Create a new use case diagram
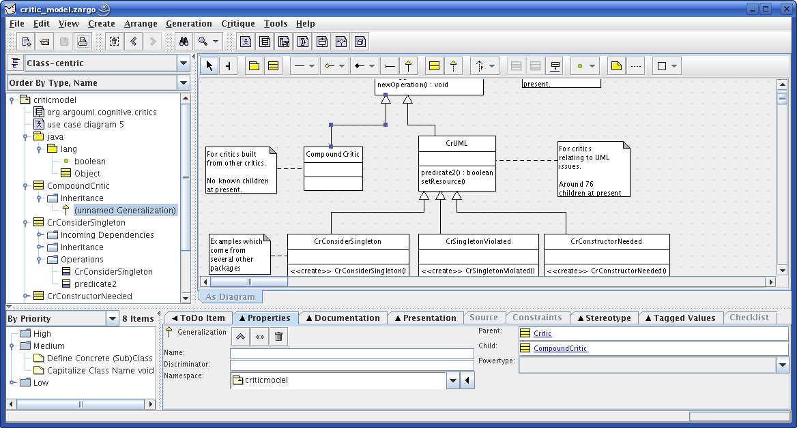The width and height of the screenshot is (797, 428). 245,42
